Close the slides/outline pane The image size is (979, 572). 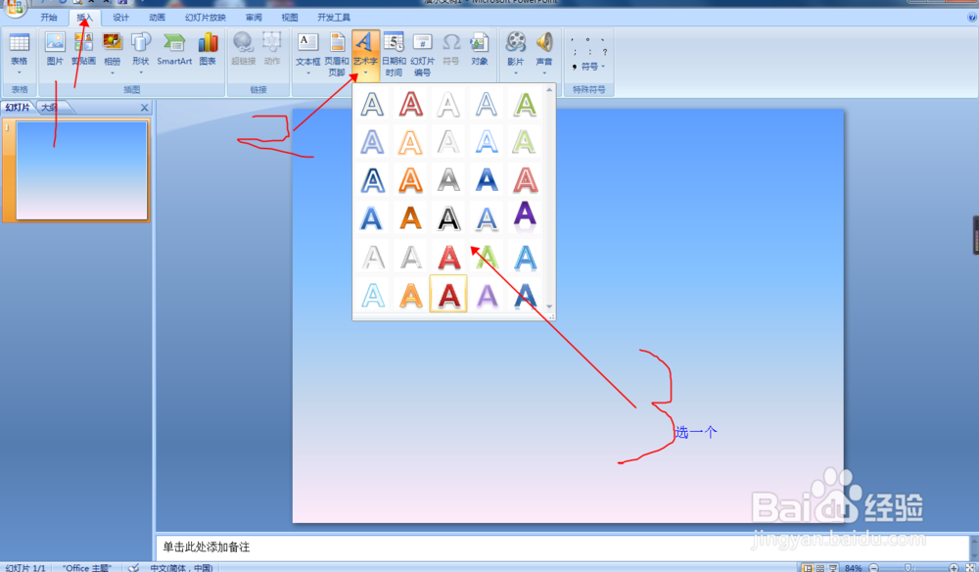click(x=144, y=108)
